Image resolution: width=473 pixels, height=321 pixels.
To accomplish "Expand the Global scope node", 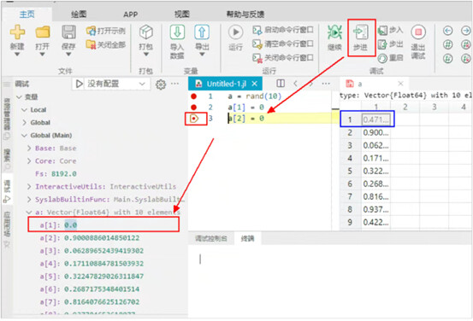I will pyautogui.click(x=24, y=123).
